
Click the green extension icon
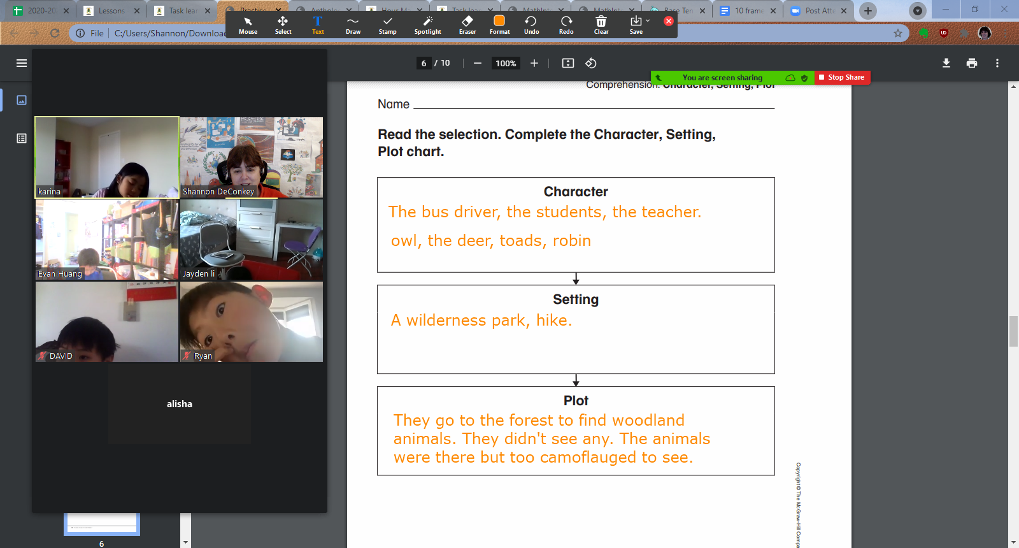click(923, 33)
